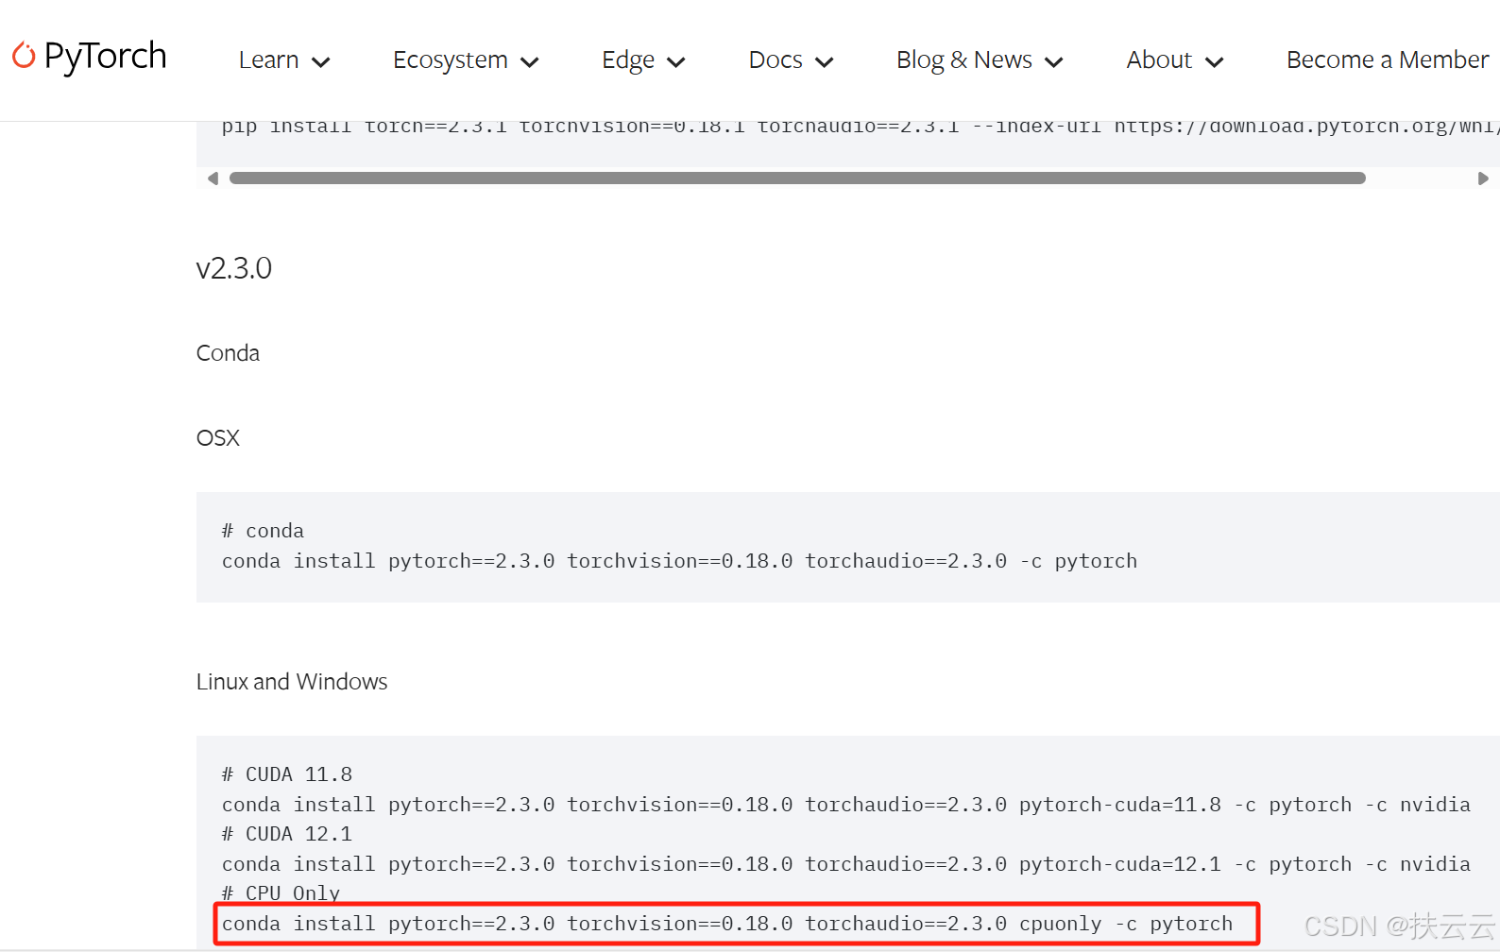This screenshot has width=1500, height=952.
Task: Click the partially visible pip install torch==2.3.1 line
Action: point(860,128)
